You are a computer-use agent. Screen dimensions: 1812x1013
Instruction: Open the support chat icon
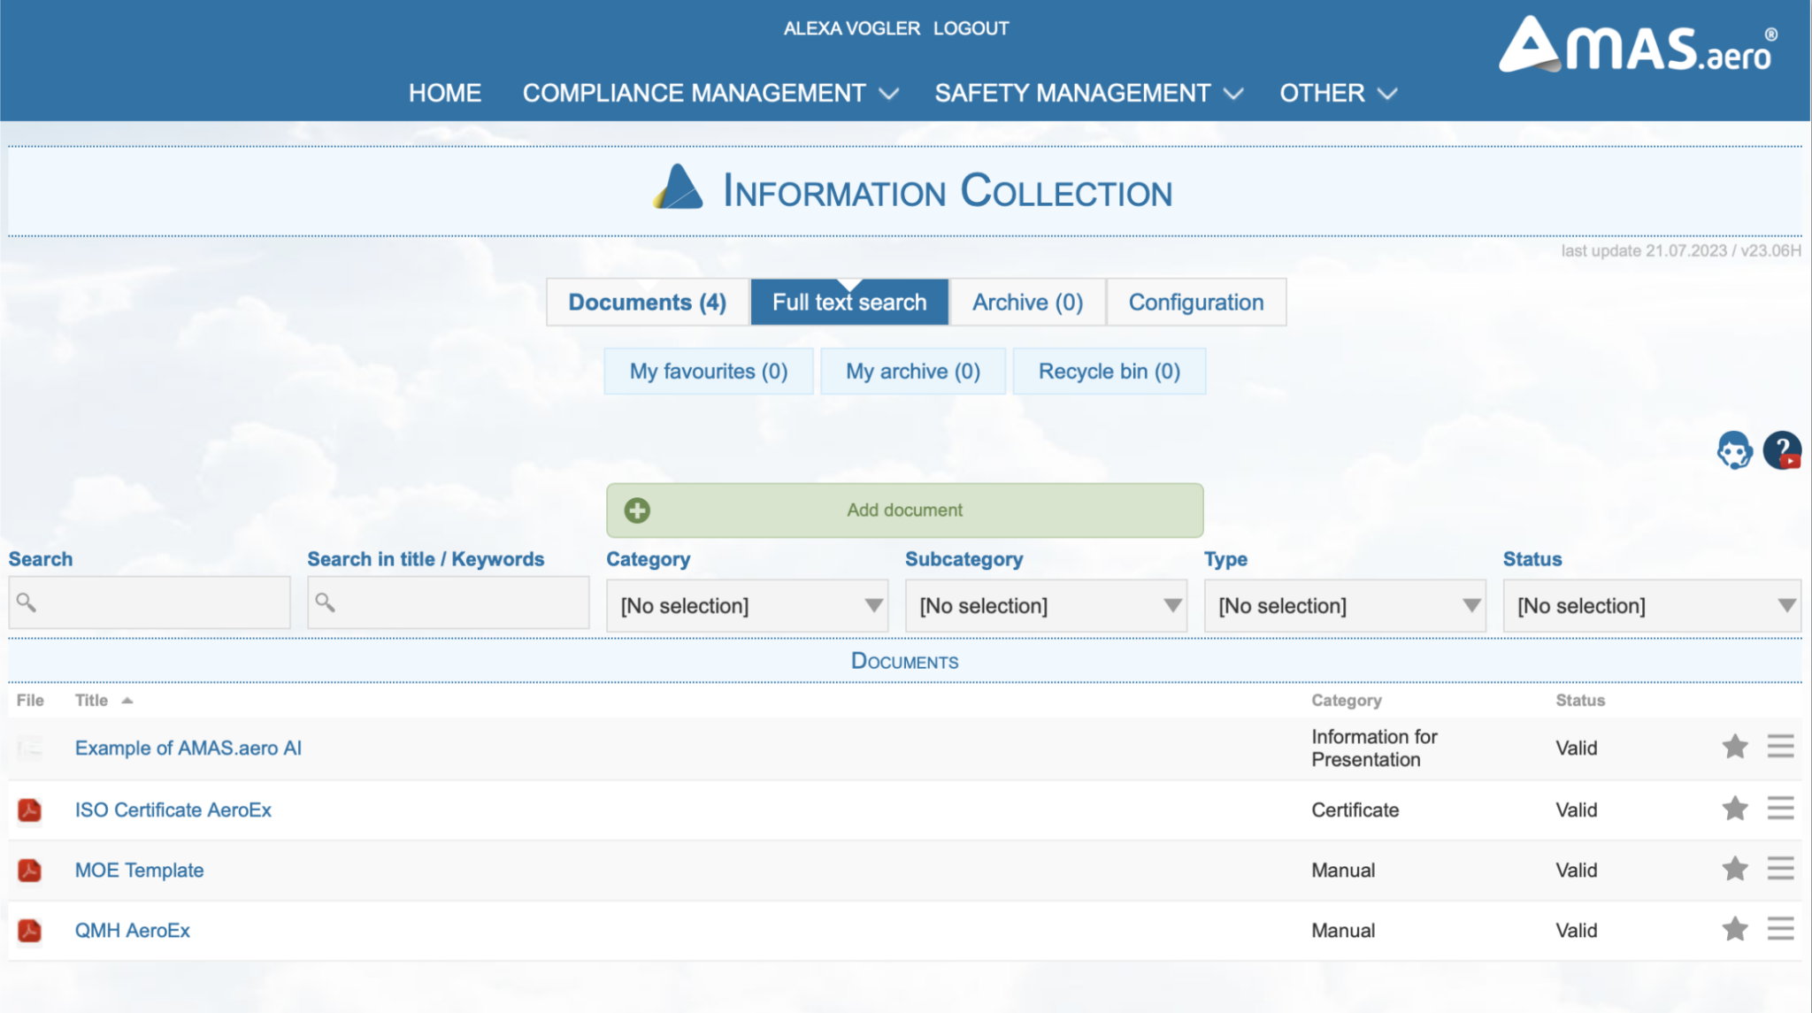(1733, 451)
